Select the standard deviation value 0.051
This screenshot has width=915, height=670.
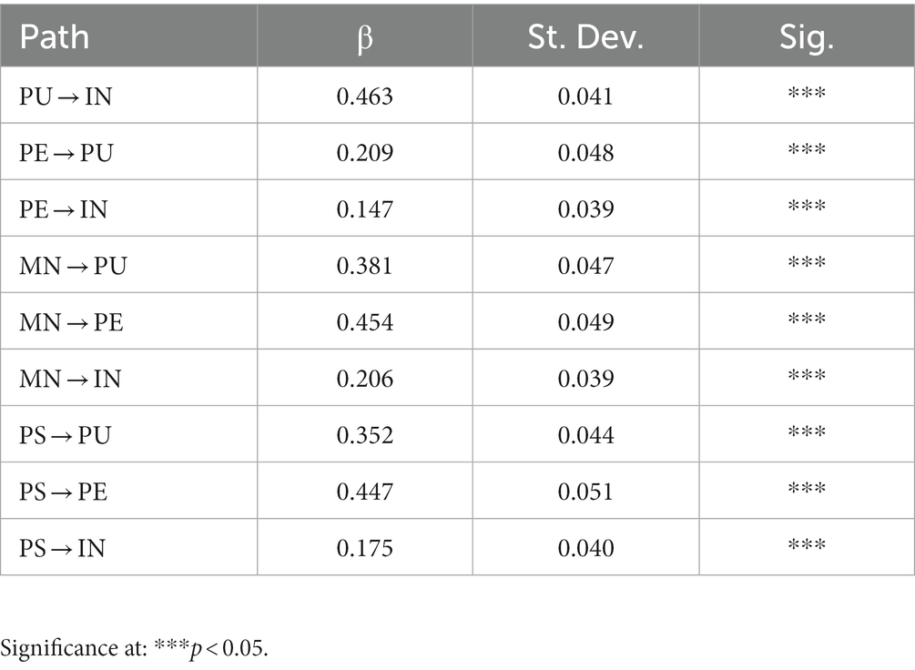585,492
